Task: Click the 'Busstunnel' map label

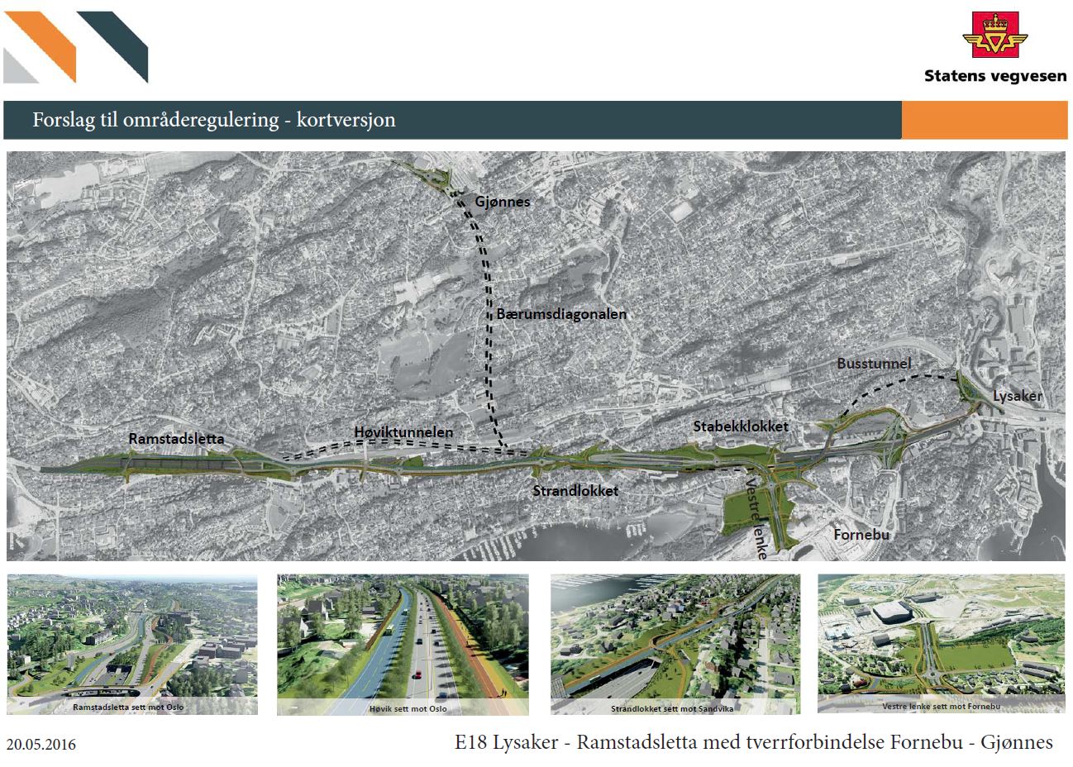Action: pos(874,363)
